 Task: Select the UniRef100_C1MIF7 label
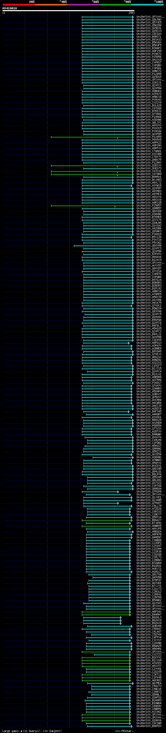tap(149, 366)
